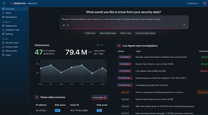This screenshot has height=115, width=208.
Task: Go to Detection rules in sidebar
Action: pyautogui.click(x=12, y=30)
